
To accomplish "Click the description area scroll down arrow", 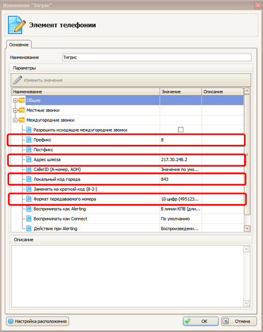I will [x=246, y=303].
